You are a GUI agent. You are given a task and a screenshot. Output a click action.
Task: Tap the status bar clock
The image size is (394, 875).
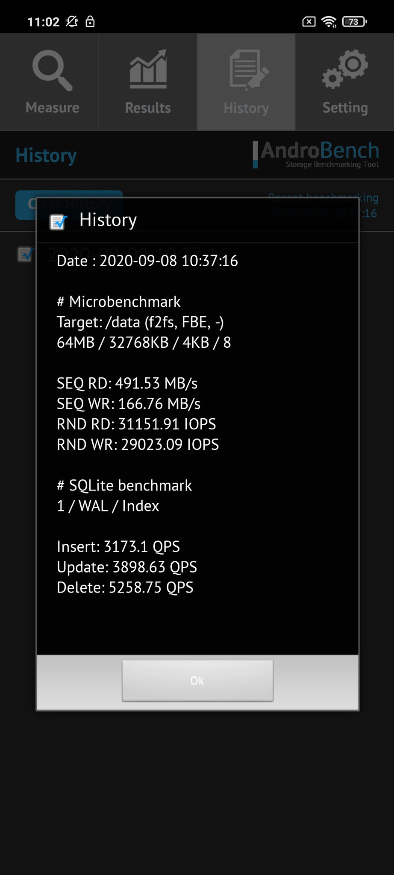click(x=43, y=22)
